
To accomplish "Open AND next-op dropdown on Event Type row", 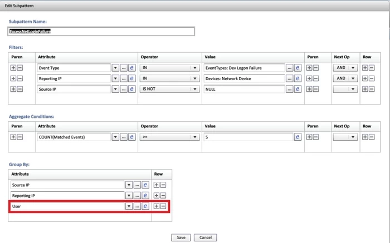I will pos(345,68).
